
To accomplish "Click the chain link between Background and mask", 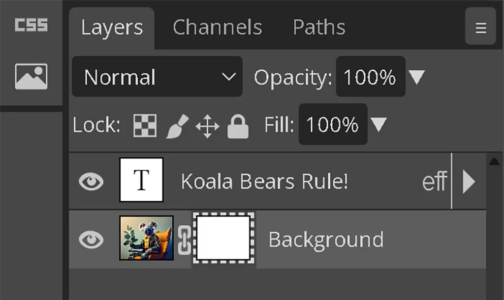I will pyautogui.click(x=185, y=240).
